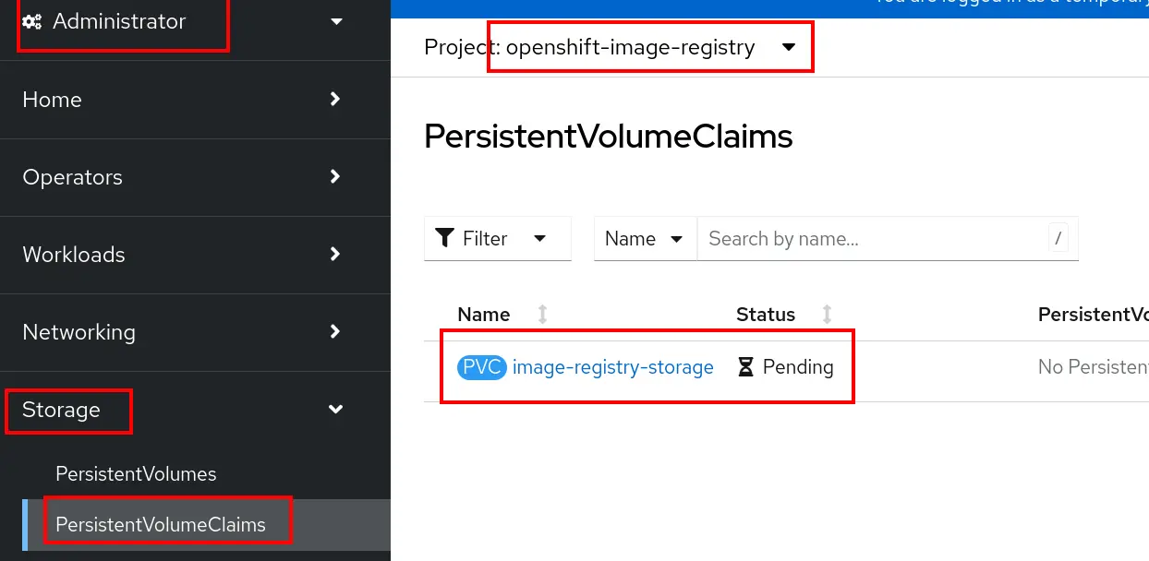The width and height of the screenshot is (1149, 561).
Task: Open the Filter dropdown
Action: point(498,238)
